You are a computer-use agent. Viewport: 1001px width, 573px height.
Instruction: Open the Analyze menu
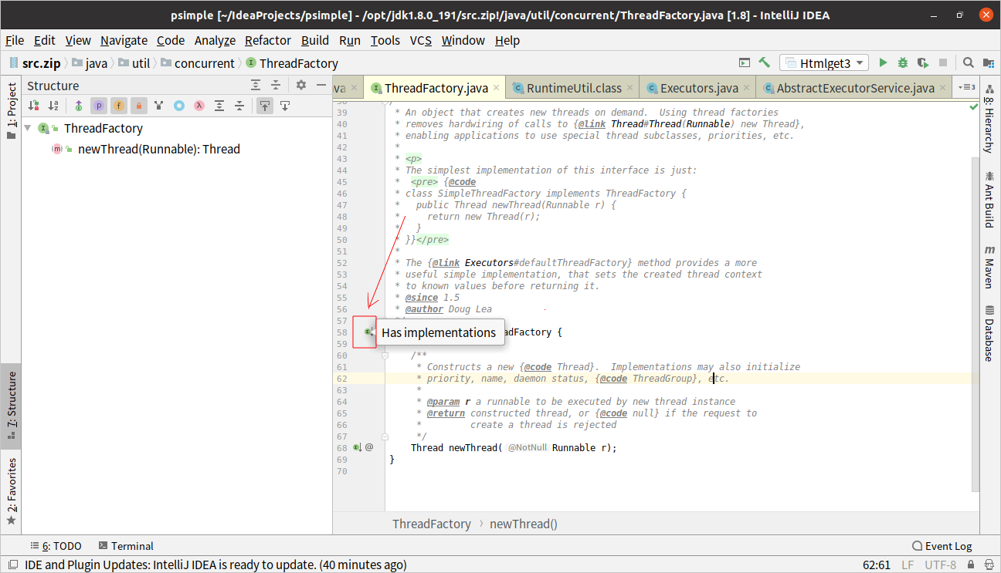(215, 40)
